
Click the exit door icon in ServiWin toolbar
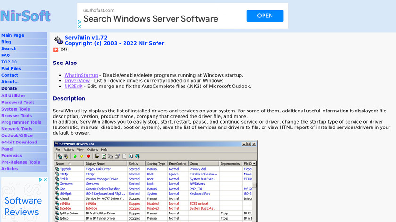137,156
